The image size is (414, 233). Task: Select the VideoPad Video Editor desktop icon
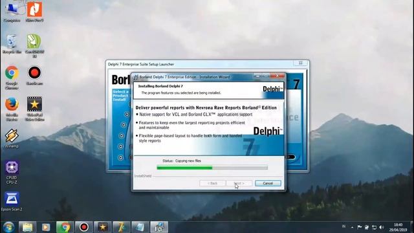[x=34, y=109]
